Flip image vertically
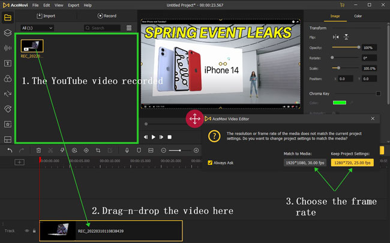Image resolution: width=390 pixels, height=243 pixels. coord(346,37)
